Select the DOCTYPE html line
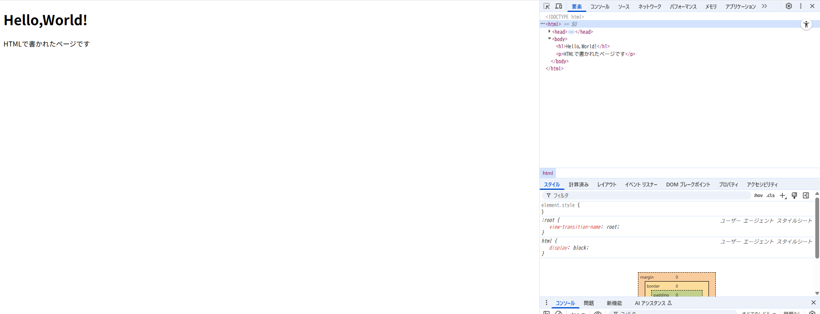This screenshot has height=314, width=820. (x=564, y=17)
